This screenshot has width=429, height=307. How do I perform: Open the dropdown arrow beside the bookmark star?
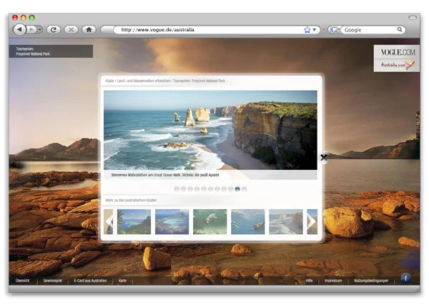pyautogui.click(x=315, y=30)
